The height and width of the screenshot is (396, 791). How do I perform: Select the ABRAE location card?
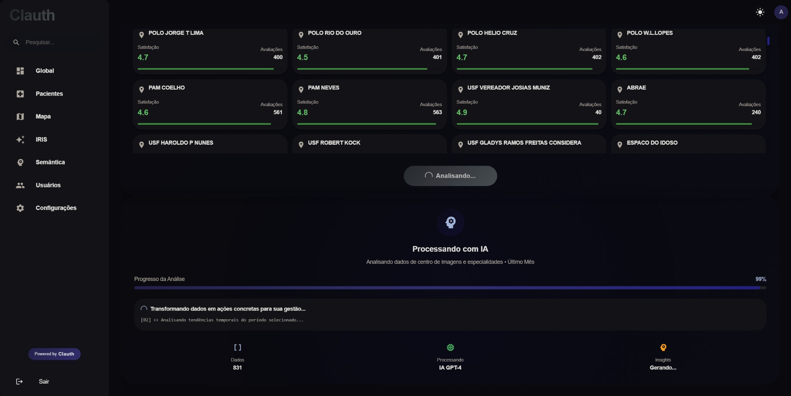pos(688,104)
